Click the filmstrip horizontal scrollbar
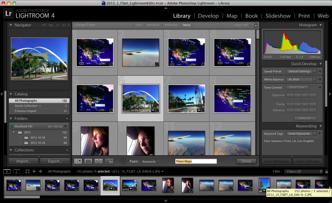The height and width of the screenshot is (203, 332). click(x=22, y=197)
